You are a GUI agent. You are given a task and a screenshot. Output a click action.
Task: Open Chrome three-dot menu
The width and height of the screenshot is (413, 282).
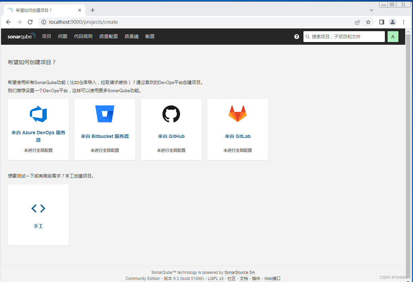pyautogui.click(x=404, y=22)
